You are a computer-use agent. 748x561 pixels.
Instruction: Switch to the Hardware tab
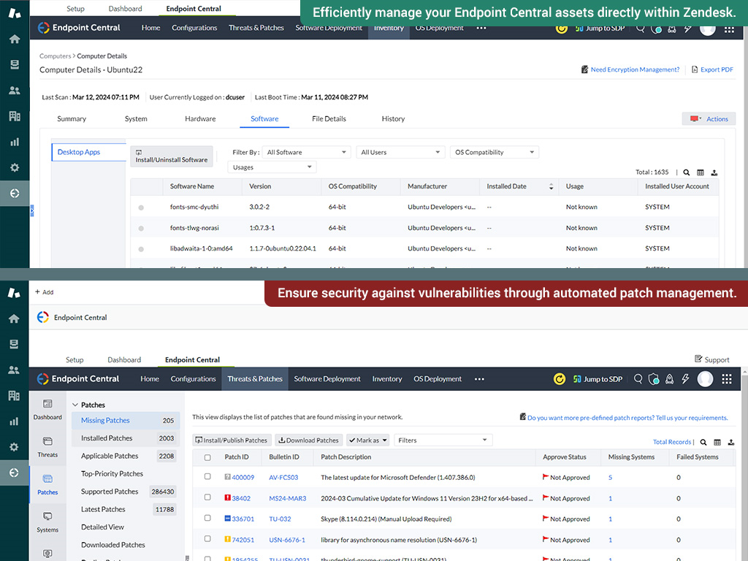pyautogui.click(x=199, y=118)
